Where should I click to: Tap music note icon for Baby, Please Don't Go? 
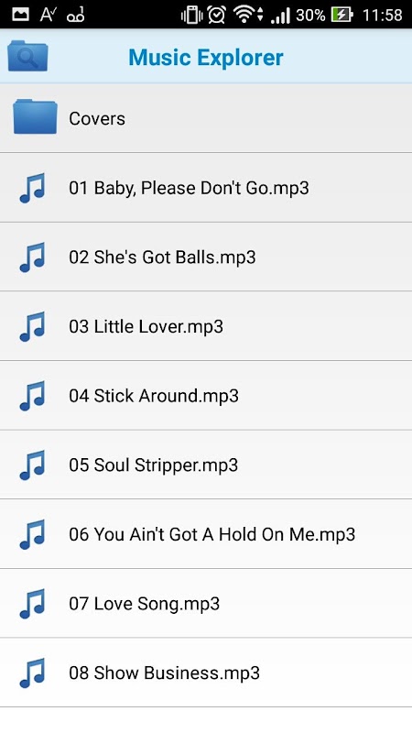click(x=32, y=188)
